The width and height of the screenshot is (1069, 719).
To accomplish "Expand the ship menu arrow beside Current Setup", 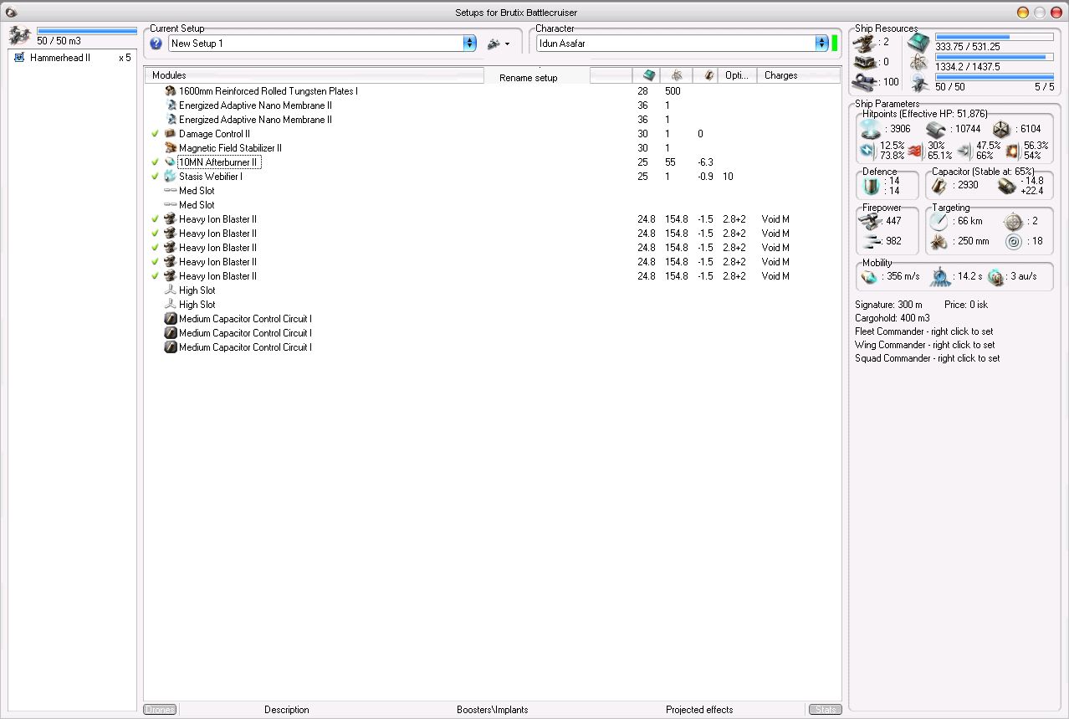I will pos(507,44).
